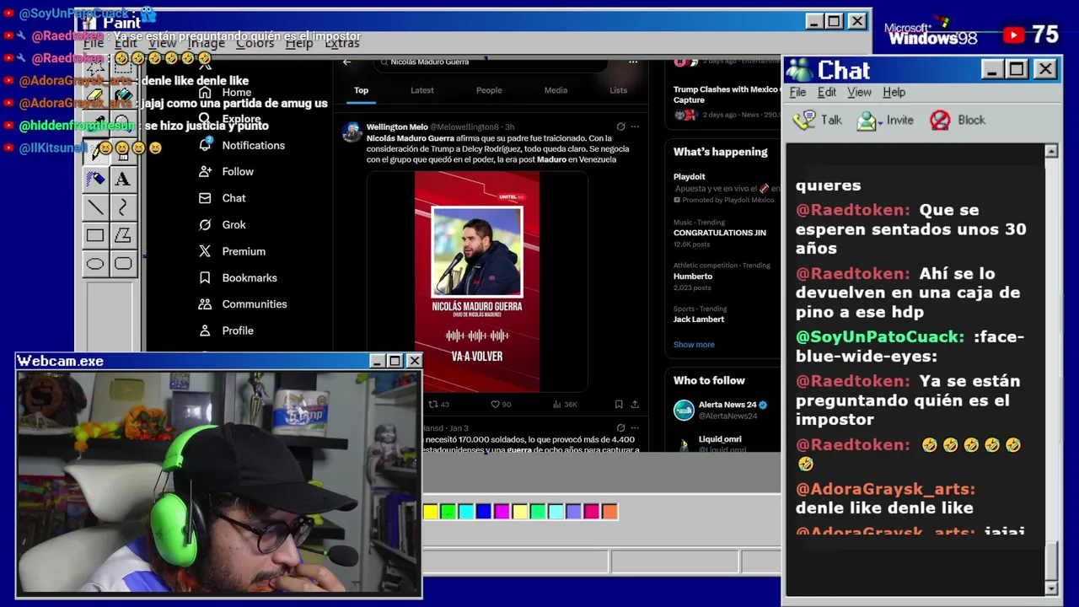Select the Eraser tool in Paint
Screen dimensions: 1079x607
[95, 95]
